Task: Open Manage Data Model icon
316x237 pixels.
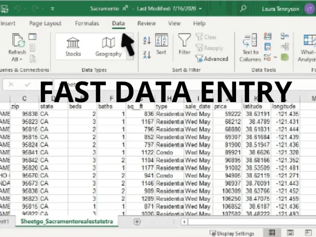Action: [x=285, y=58]
